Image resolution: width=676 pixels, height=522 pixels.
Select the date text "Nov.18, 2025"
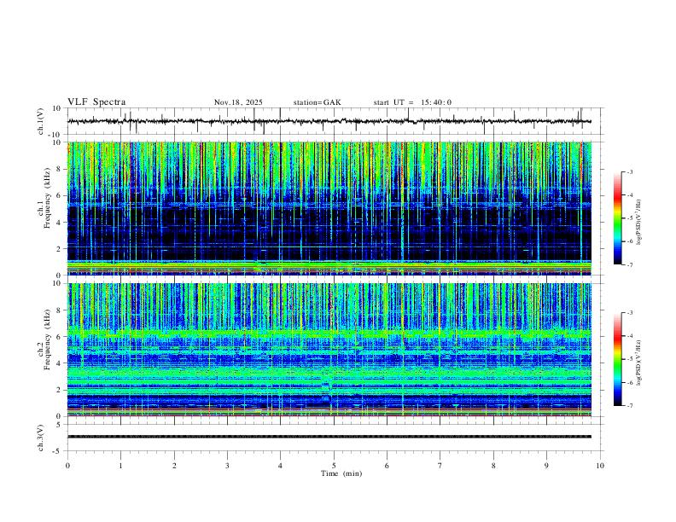pos(238,102)
